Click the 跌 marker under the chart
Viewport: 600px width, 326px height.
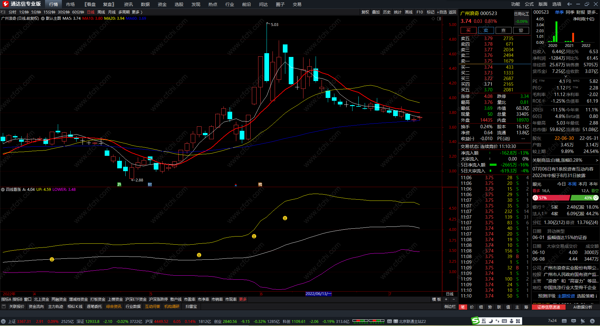pyautogui.click(x=119, y=184)
